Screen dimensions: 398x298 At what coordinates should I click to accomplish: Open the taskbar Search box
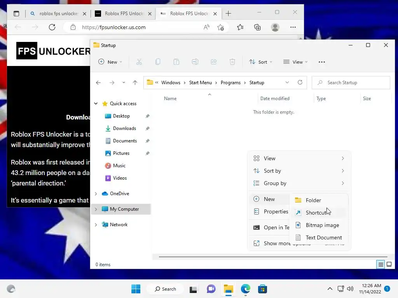click(x=166, y=289)
